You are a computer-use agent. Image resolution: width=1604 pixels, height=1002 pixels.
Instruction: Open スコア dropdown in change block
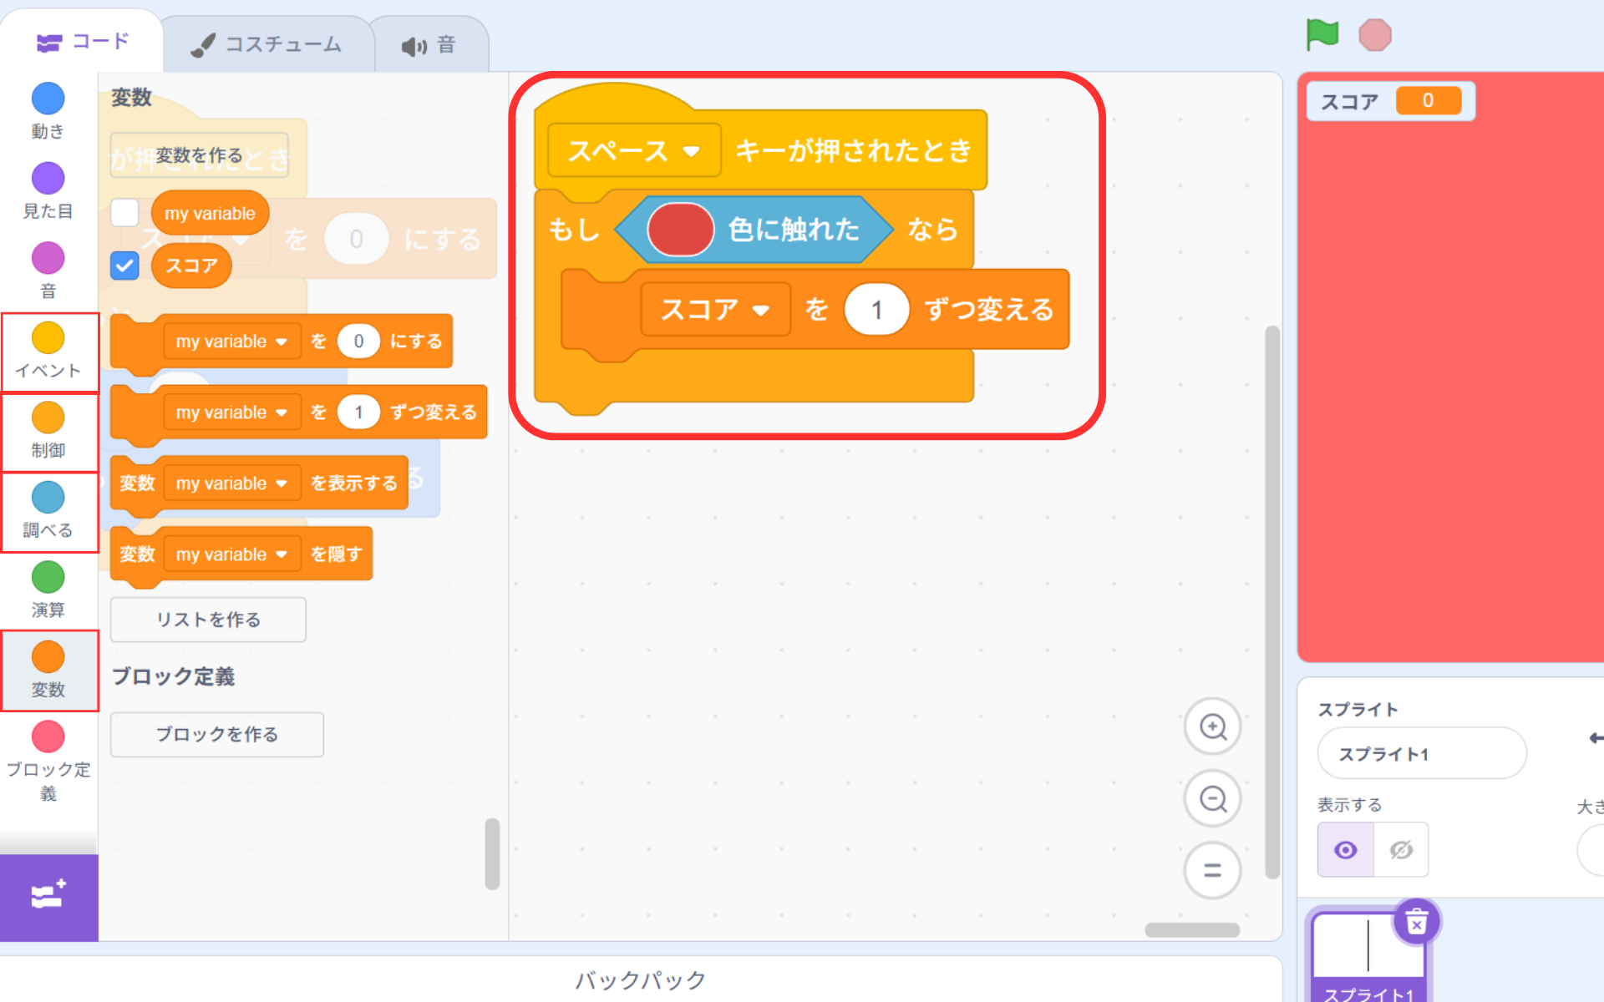tap(715, 310)
